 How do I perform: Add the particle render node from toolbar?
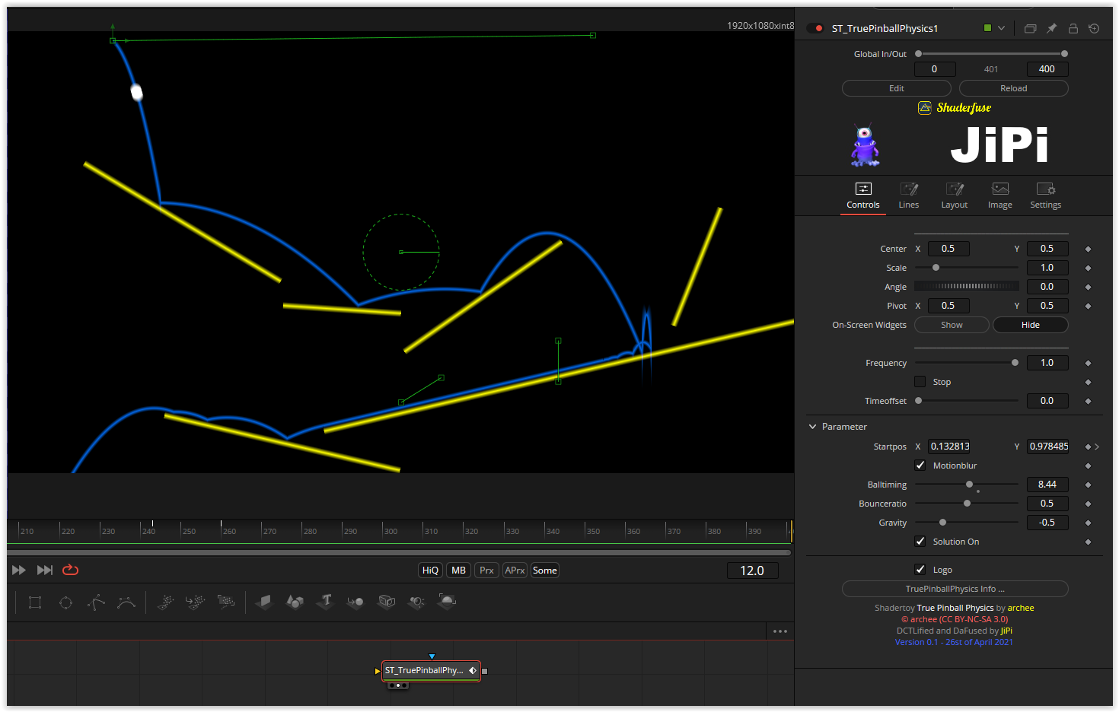pyautogui.click(x=226, y=602)
